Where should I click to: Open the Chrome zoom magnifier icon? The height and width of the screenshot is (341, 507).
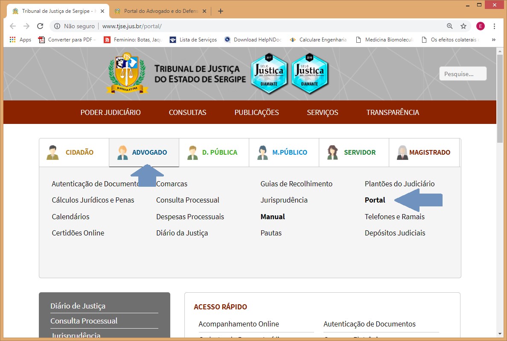tap(450, 26)
